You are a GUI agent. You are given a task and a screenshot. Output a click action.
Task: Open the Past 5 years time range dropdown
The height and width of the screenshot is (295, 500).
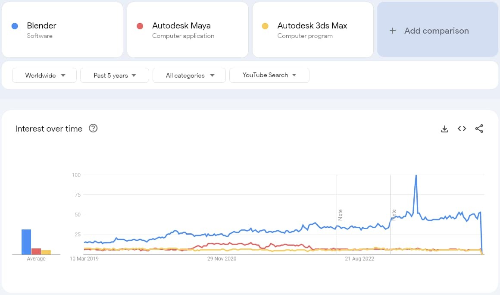point(115,75)
